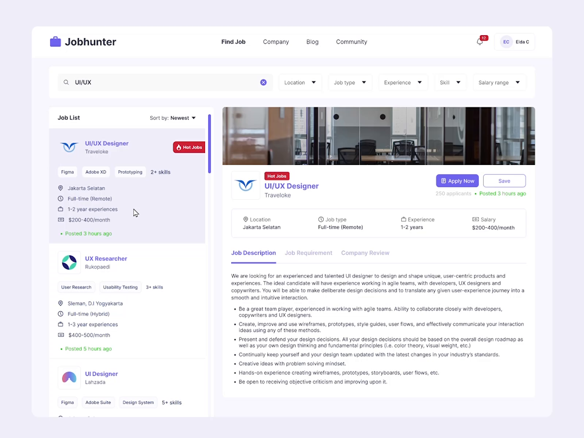
Task: Click the Rukopaedi logo on UX Researcher card
Action: (69, 262)
